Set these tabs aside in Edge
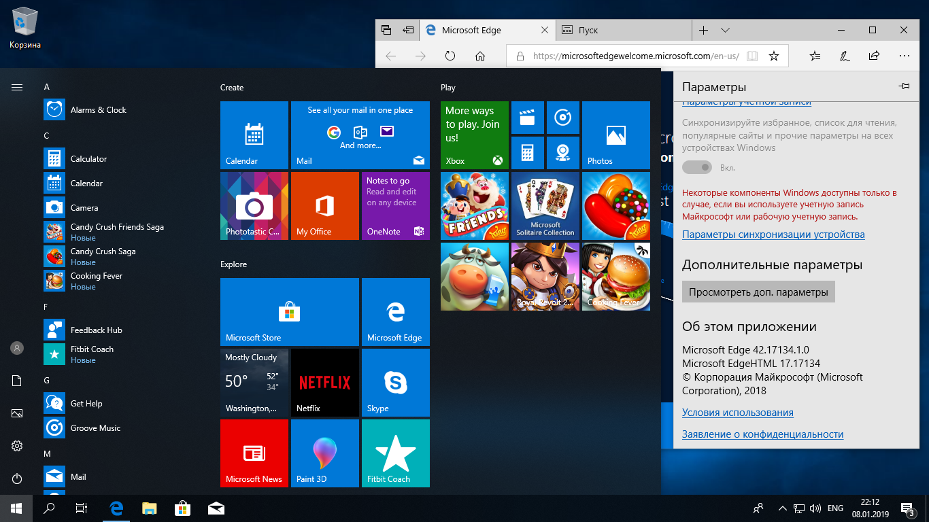The image size is (929, 522). pos(408,31)
